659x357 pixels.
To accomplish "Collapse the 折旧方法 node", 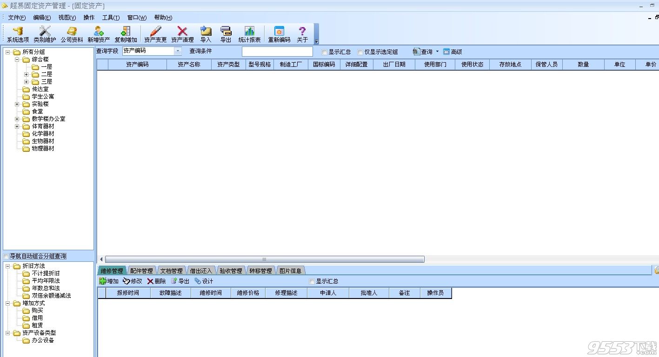I will coord(8,266).
